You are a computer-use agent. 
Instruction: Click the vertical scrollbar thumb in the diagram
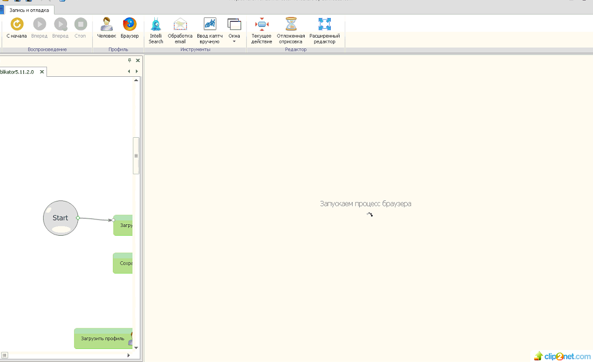click(x=136, y=155)
